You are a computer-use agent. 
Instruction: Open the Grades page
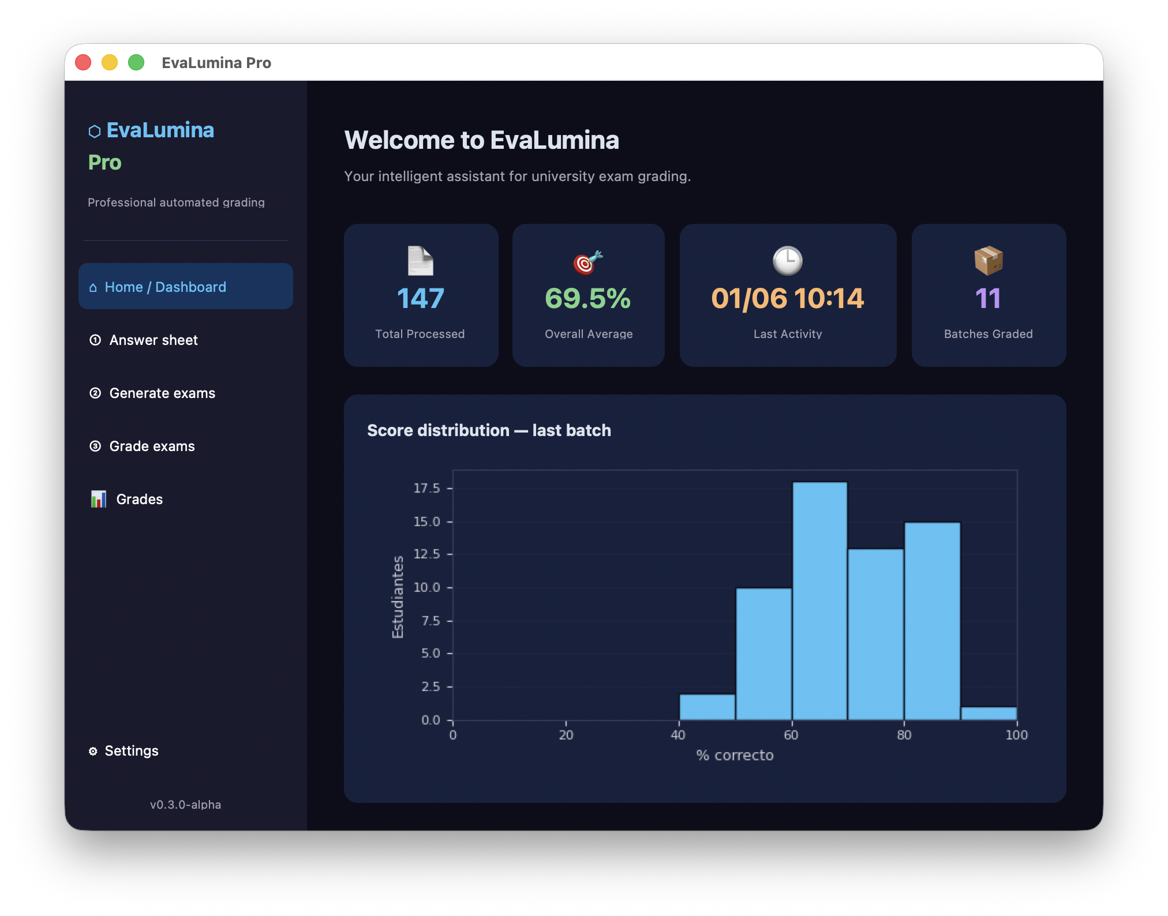[x=185, y=499]
